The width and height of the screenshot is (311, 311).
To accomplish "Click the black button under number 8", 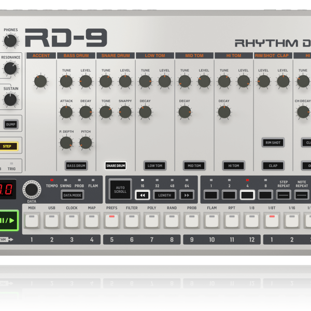I will click(265, 195).
